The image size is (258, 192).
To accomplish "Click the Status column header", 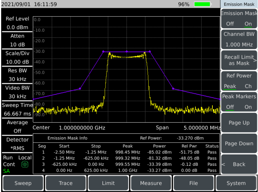I will (212, 146).
